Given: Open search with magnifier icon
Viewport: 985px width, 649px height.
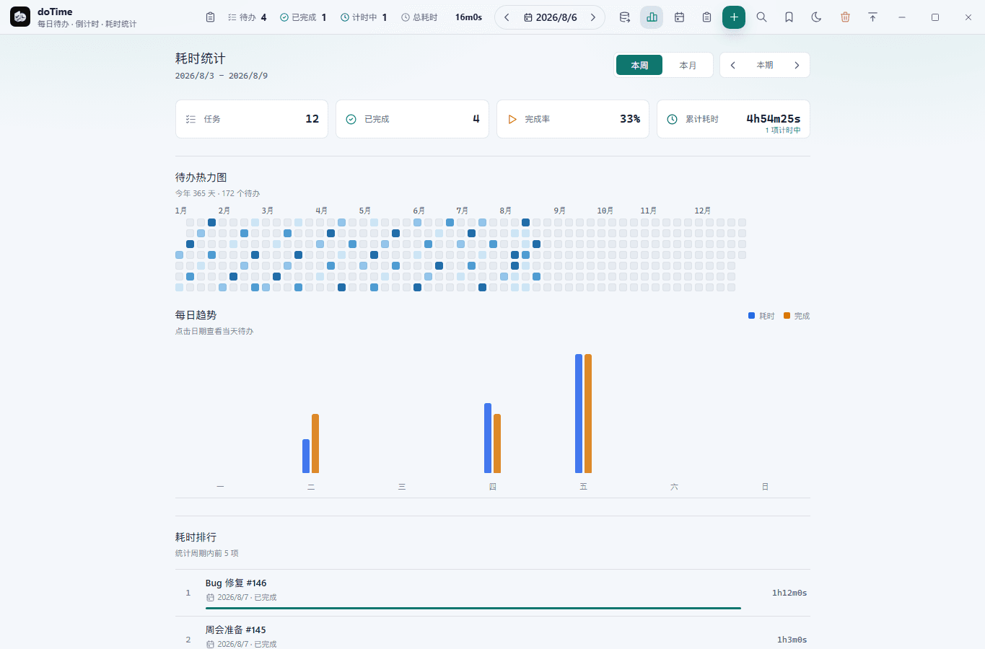Looking at the screenshot, I should (761, 17).
